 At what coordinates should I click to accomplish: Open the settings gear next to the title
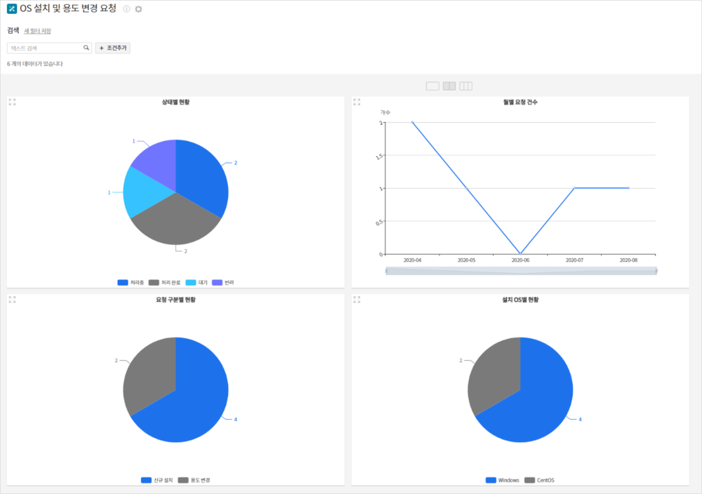(138, 9)
